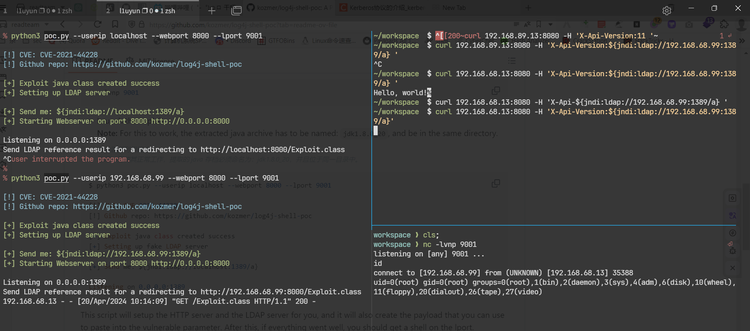750x331 pixels.
Task: Open the Linux命令速查 bookmark
Action: (x=329, y=41)
